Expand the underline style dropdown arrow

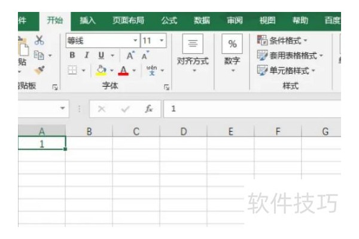tap(112, 56)
